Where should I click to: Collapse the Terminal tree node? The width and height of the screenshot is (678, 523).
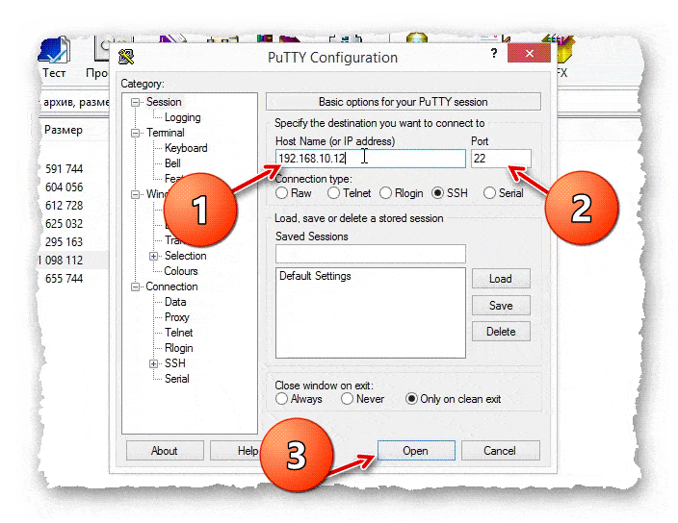(x=136, y=133)
